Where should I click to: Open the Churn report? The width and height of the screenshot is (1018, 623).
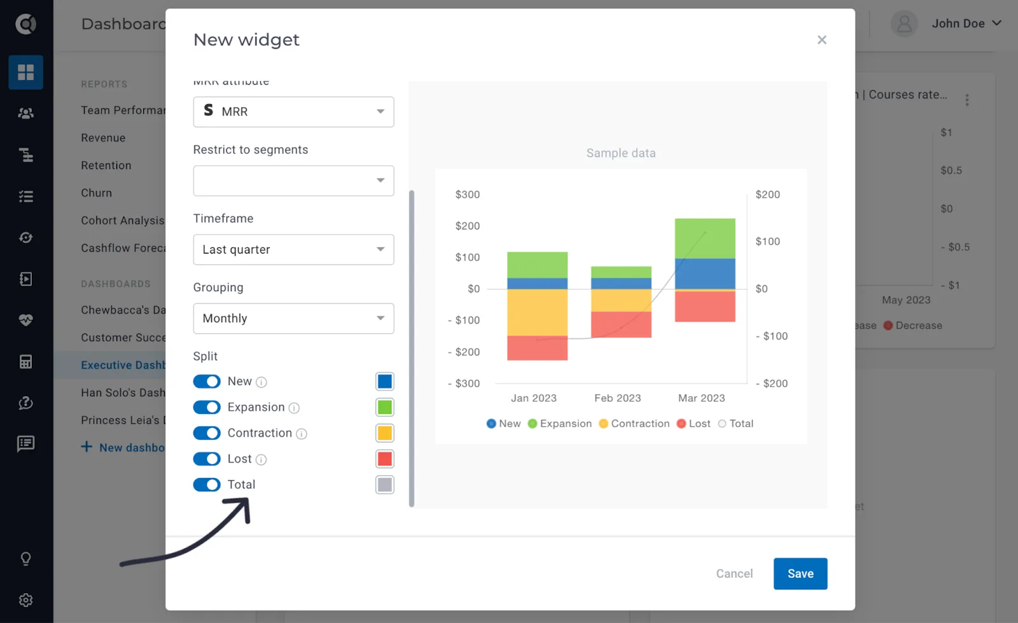point(97,193)
